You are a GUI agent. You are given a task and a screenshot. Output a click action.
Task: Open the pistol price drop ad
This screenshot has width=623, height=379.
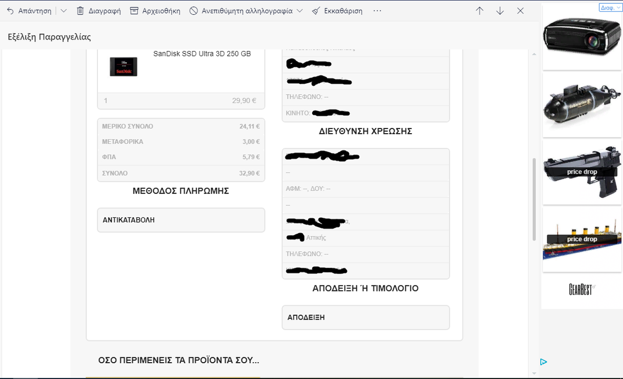[x=582, y=172]
